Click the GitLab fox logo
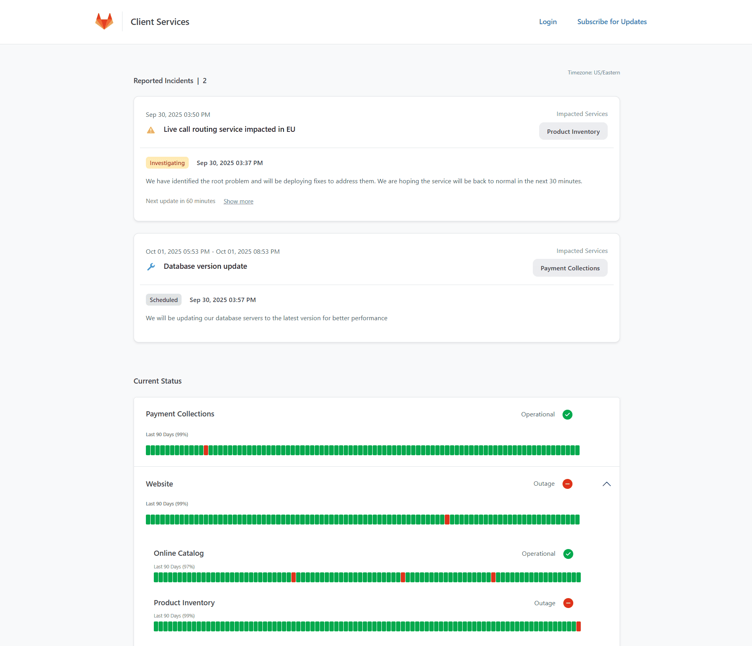Viewport: 752px width, 646px height. (104, 21)
